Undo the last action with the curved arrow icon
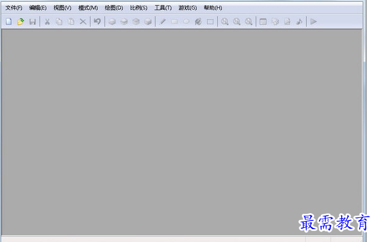This screenshot has width=375, height=242. [97, 21]
